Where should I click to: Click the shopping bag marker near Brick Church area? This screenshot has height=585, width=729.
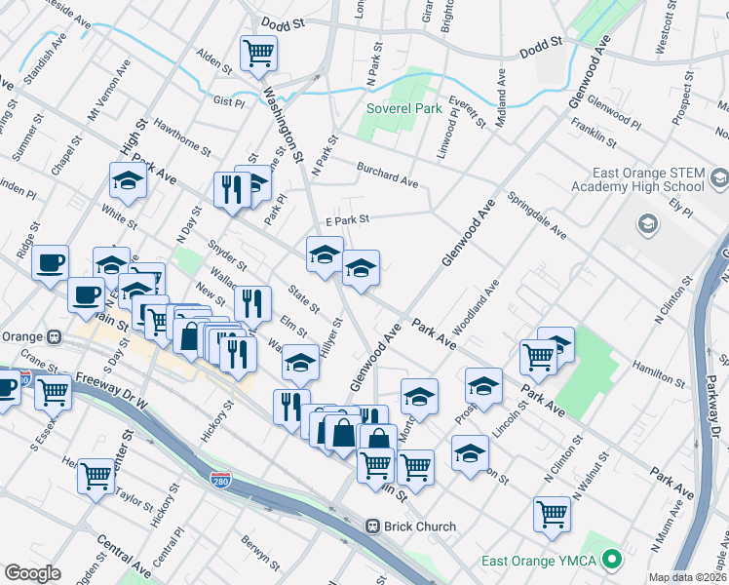coord(343,433)
